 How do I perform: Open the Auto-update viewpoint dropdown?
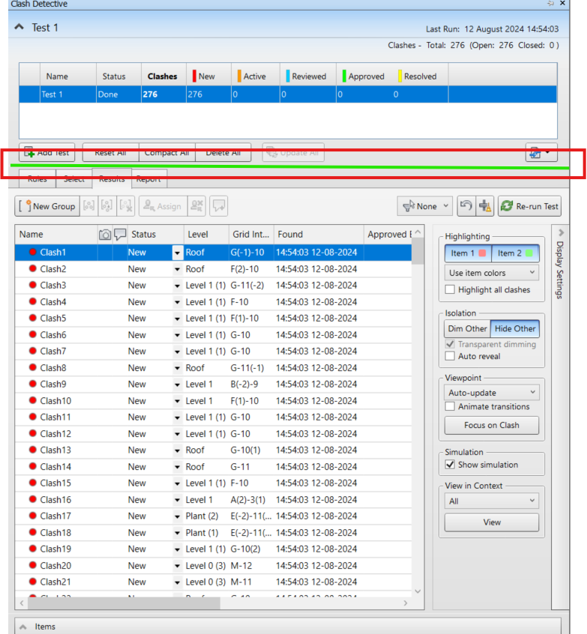click(x=492, y=393)
